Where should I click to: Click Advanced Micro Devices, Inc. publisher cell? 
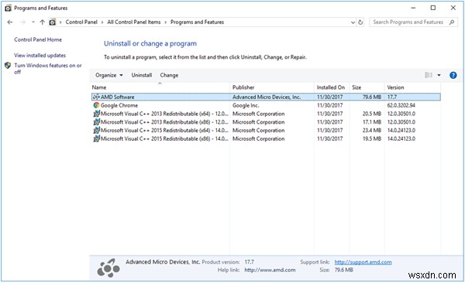[x=267, y=97]
